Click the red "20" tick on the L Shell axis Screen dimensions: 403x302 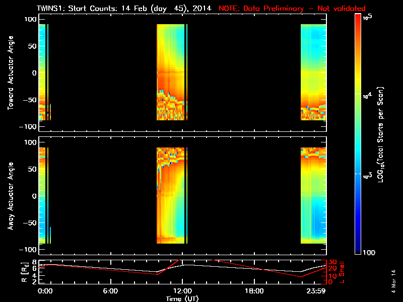click(332, 269)
